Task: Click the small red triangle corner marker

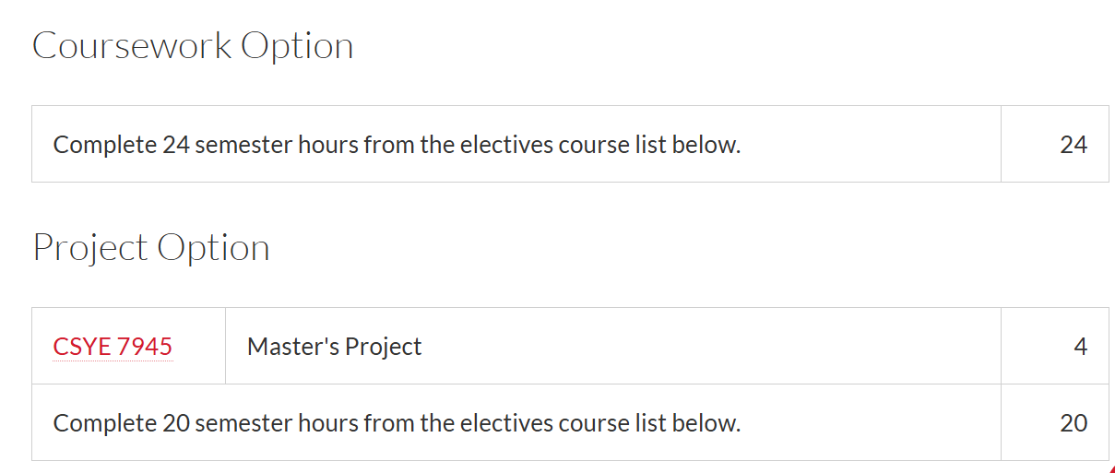Action: (x=1111, y=468)
